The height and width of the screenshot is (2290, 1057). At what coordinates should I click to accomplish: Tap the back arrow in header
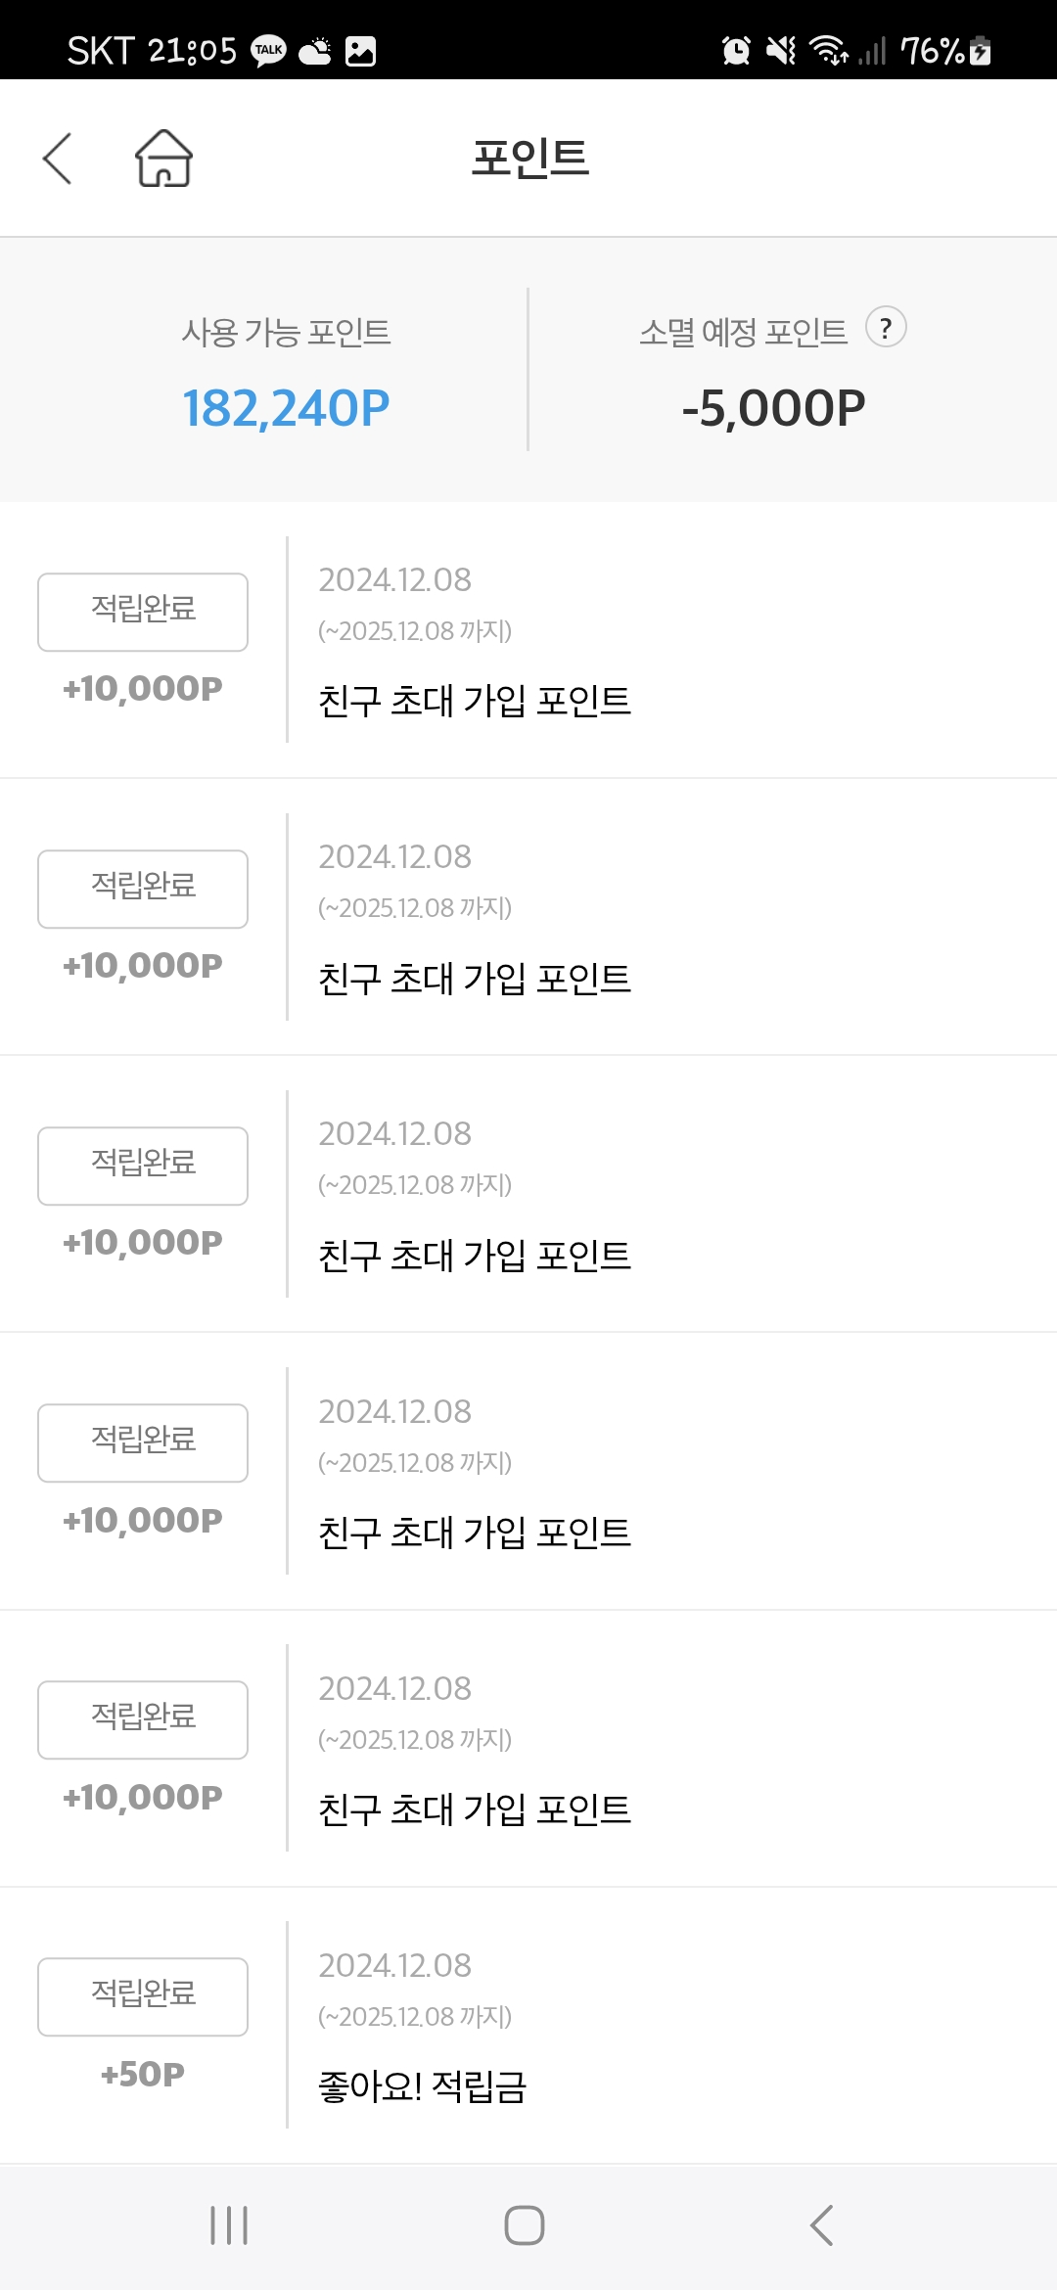pos(58,159)
